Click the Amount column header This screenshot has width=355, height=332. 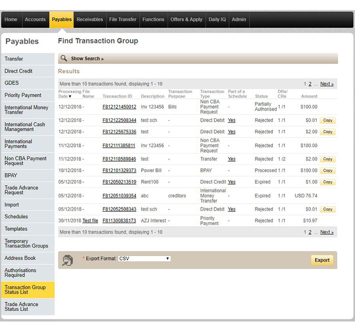tap(309, 96)
